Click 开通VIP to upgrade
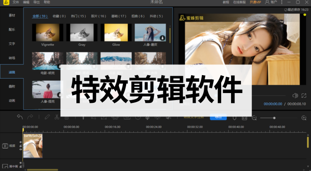The image size is (311, 171). point(255,2)
